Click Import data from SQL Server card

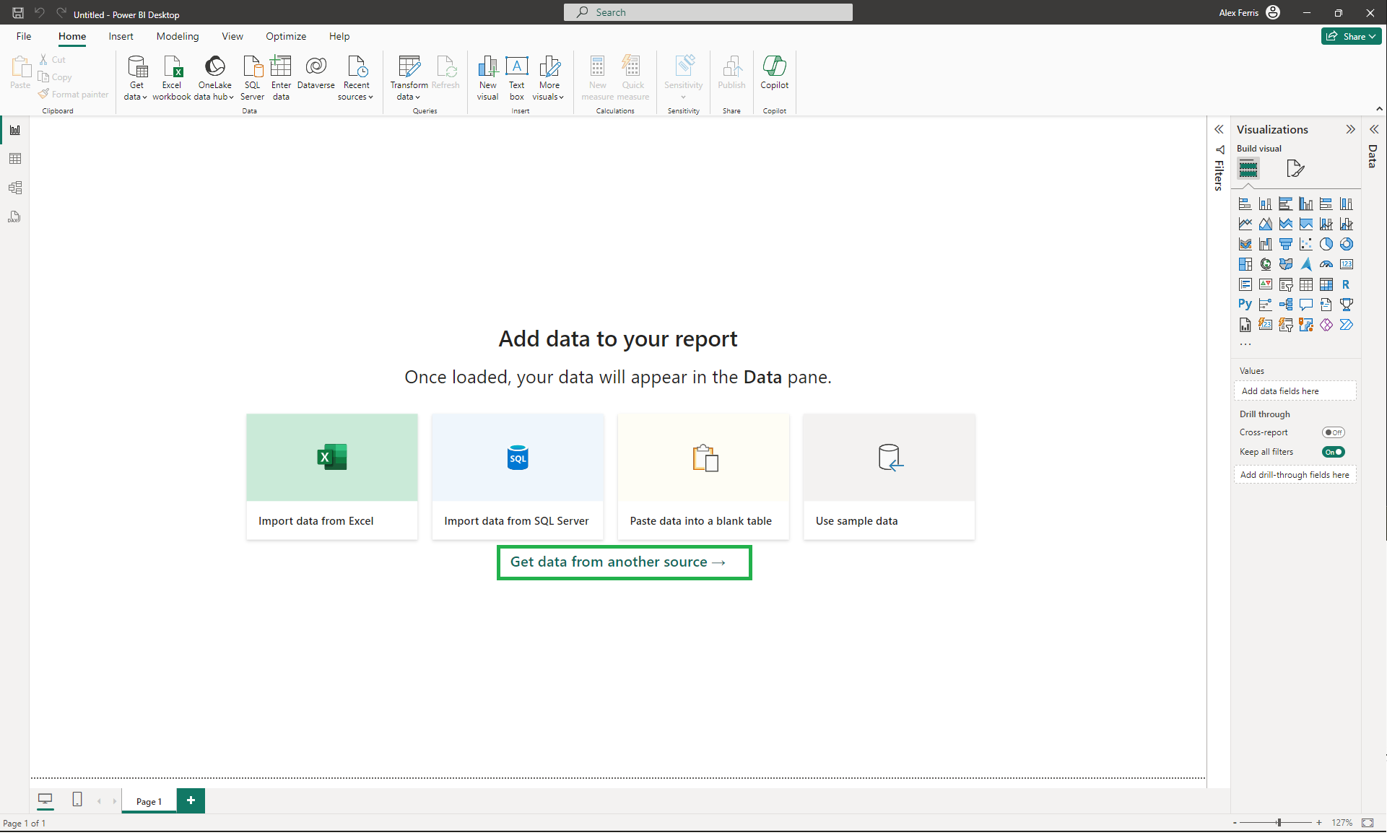click(518, 476)
